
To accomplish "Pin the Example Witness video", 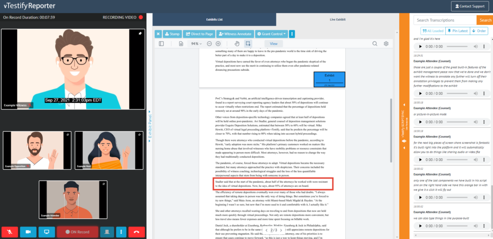I will click(140, 33).
